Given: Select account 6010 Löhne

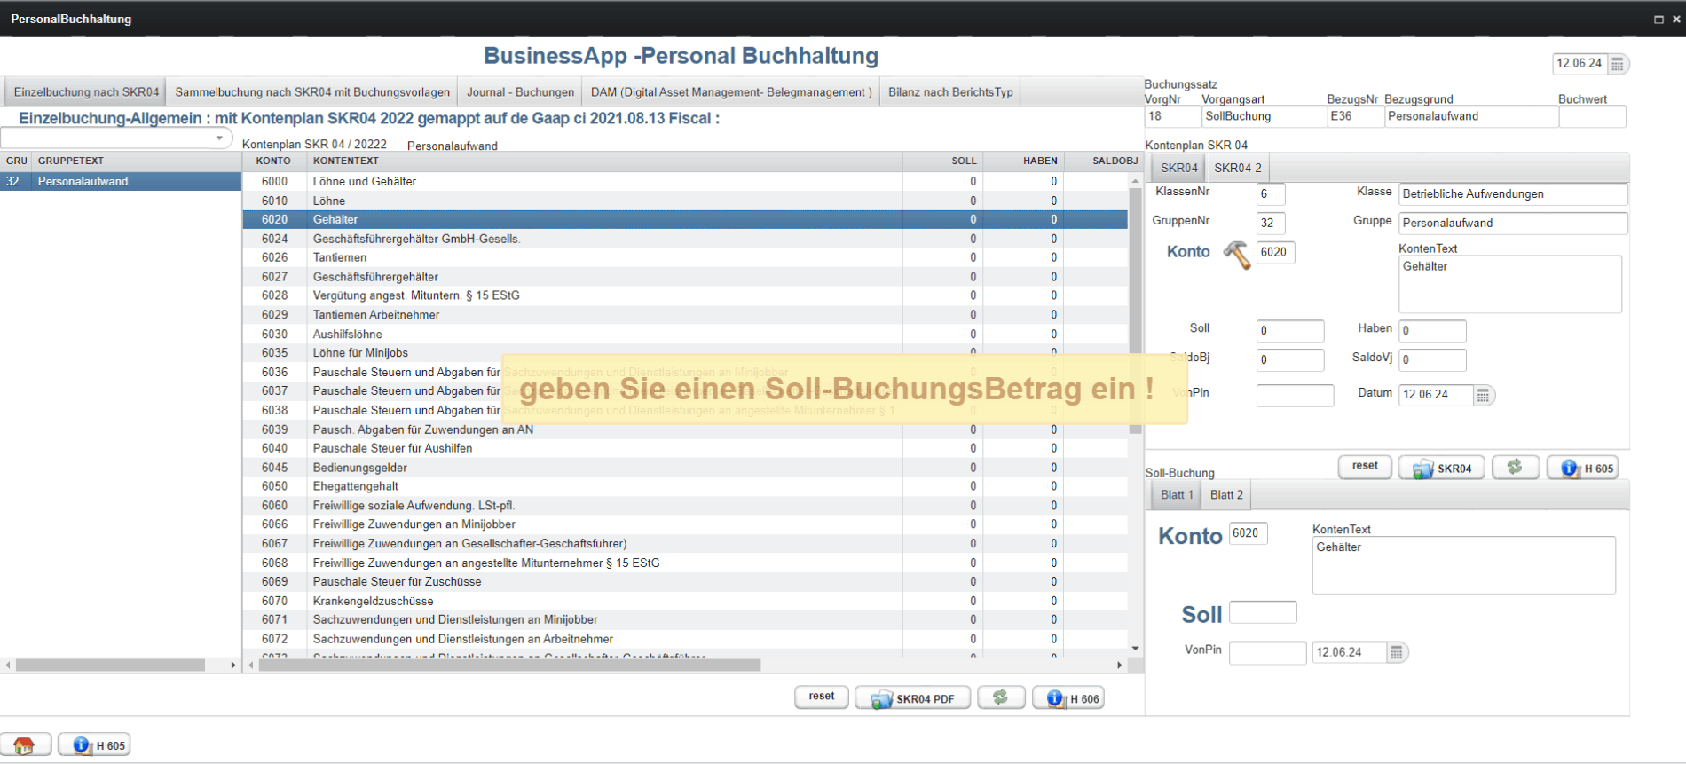Looking at the screenshot, I should click(685, 201).
